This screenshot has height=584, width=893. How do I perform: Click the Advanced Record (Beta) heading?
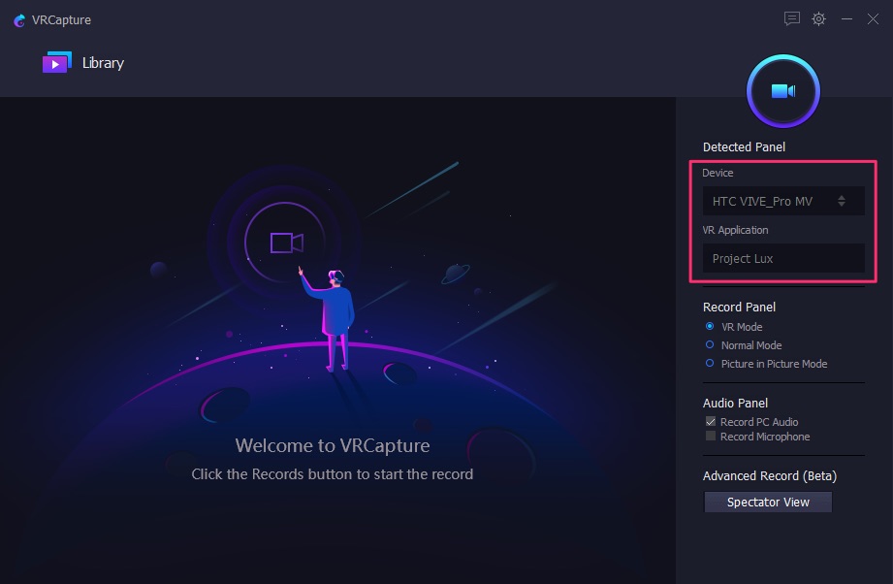pos(770,475)
